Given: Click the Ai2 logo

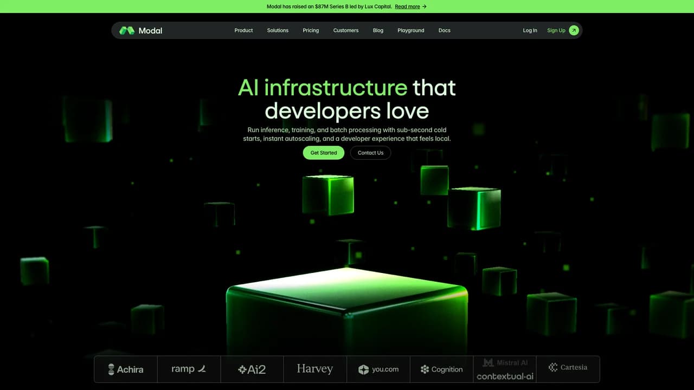Looking at the screenshot, I should click(252, 369).
